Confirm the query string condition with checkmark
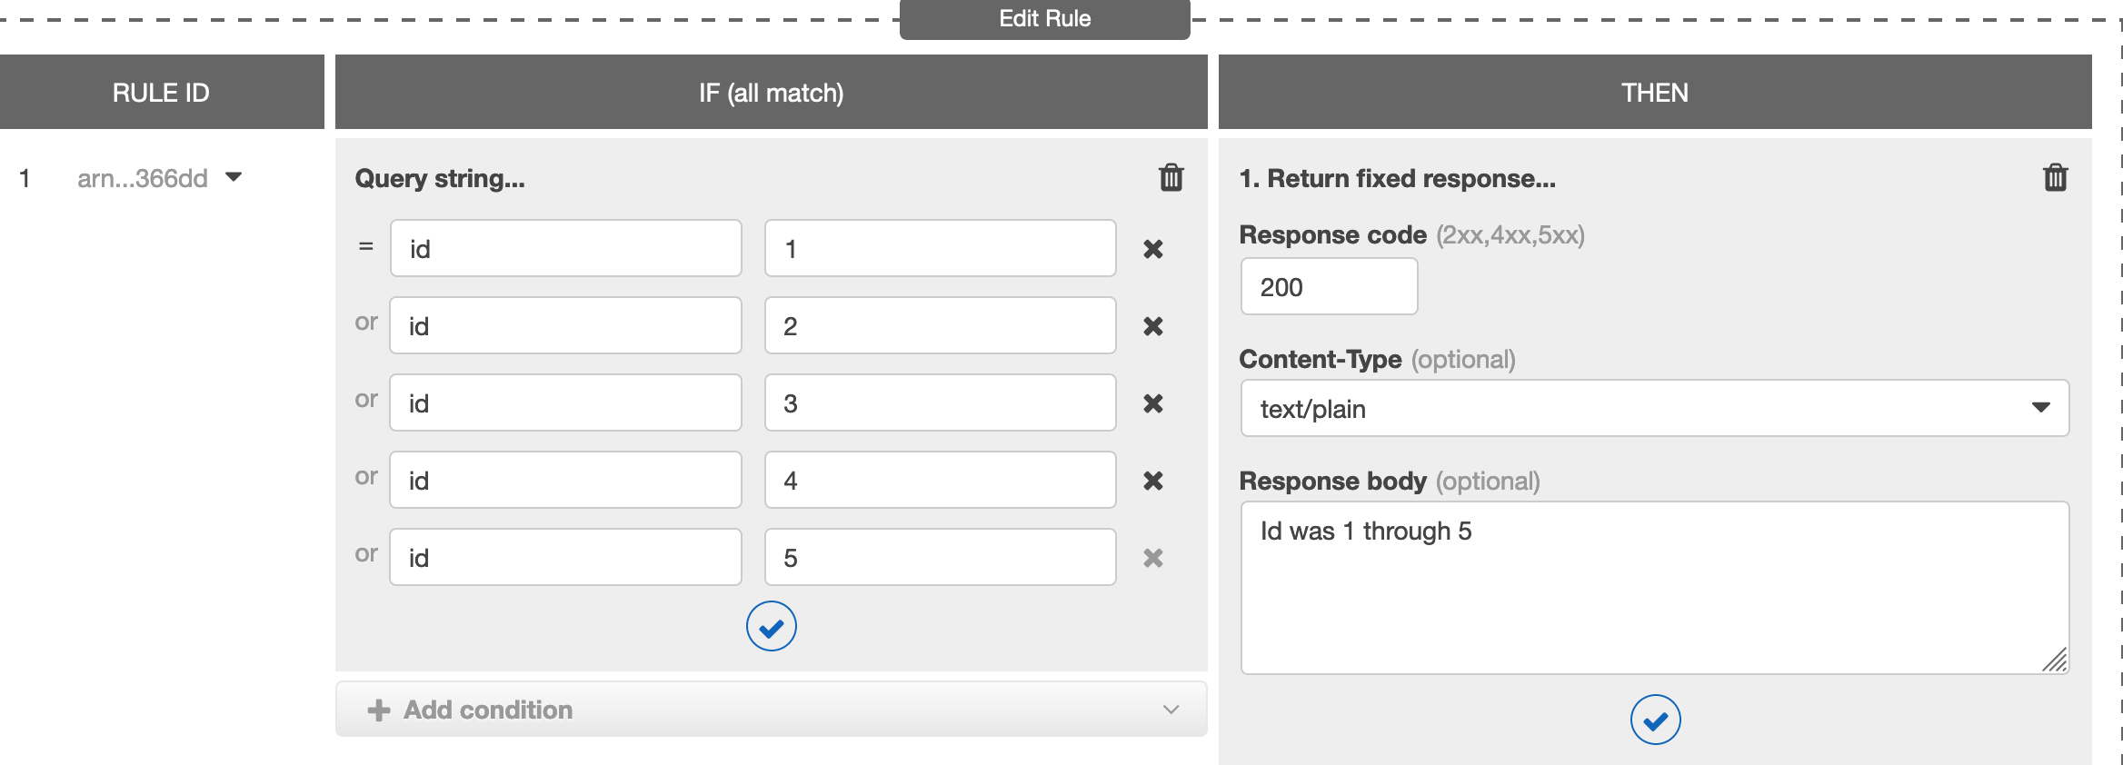2123x765 pixels. (x=771, y=627)
